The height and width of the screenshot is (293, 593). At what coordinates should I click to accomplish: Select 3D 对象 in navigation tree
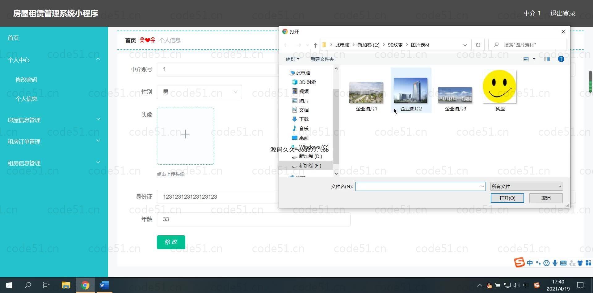point(304,82)
